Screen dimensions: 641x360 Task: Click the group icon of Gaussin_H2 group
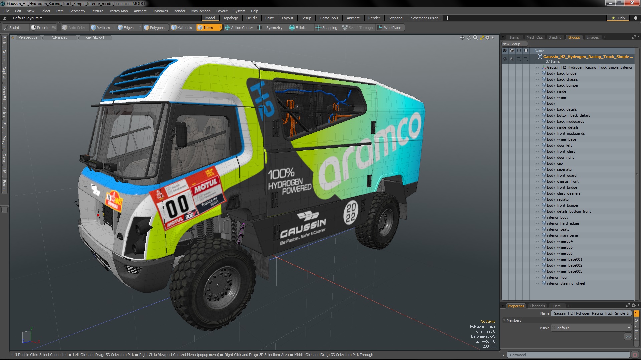pyautogui.click(x=540, y=57)
